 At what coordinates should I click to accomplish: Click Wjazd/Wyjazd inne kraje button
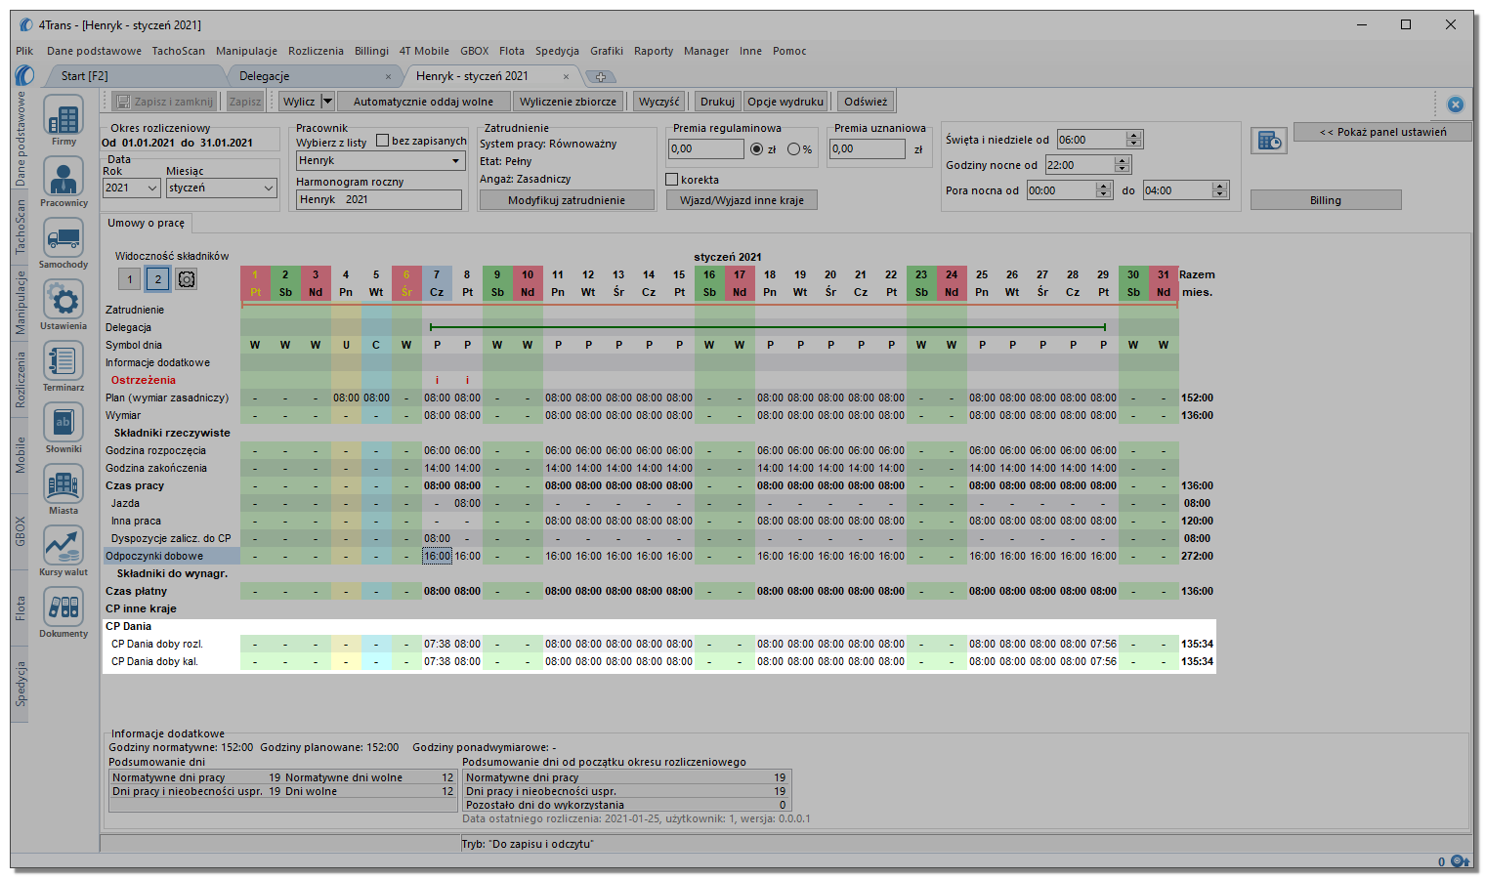(742, 200)
